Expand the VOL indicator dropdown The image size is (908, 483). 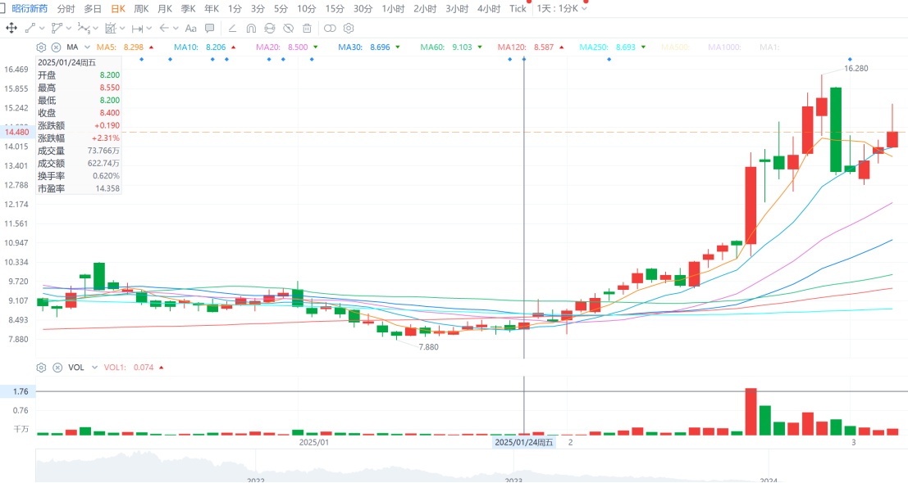[94, 368]
